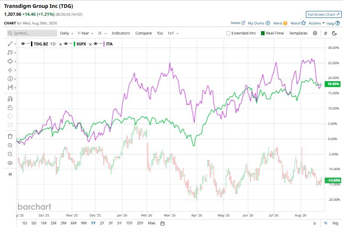
Task: Enable Extended Hrs checkbox
Action: tap(228, 33)
